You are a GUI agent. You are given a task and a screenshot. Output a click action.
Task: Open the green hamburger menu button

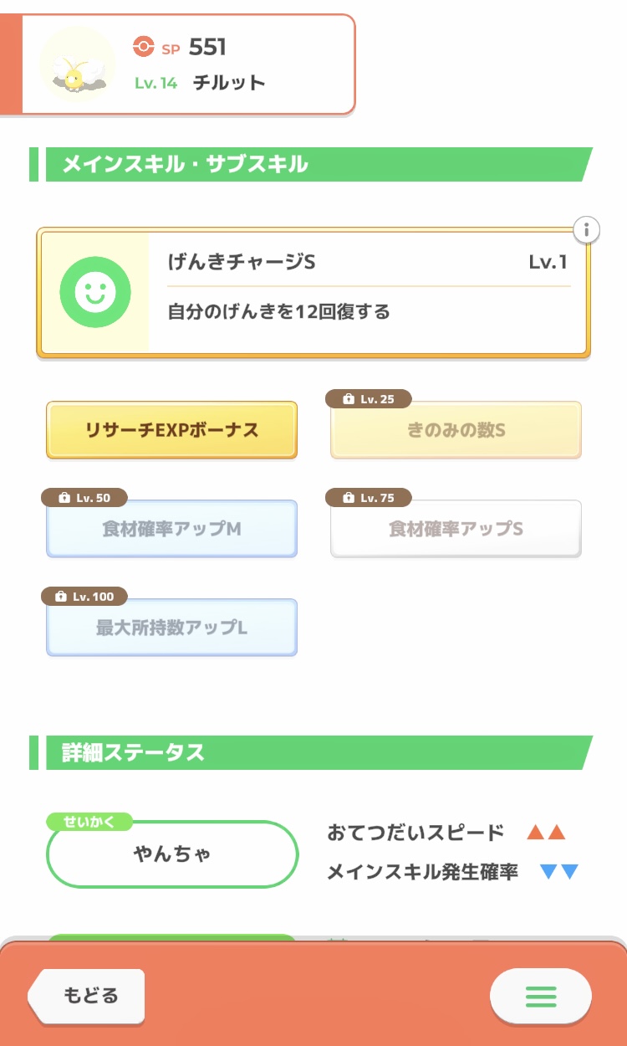tap(540, 996)
